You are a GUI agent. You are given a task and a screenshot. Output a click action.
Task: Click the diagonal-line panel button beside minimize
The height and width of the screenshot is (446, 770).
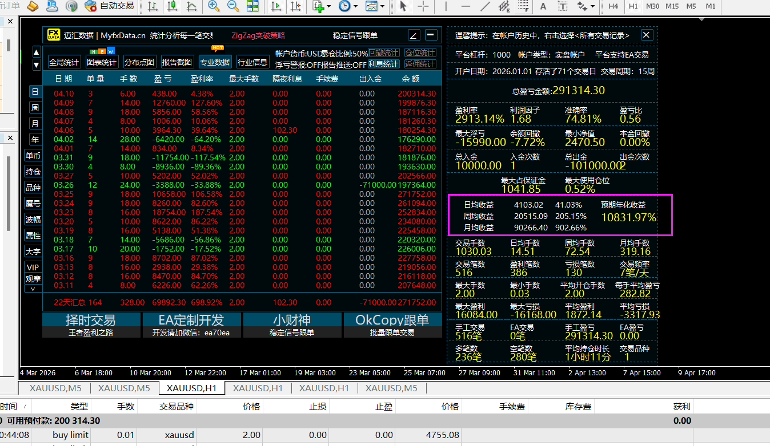click(414, 35)
